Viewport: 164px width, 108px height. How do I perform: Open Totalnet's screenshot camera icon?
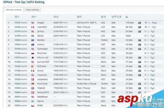pos(139,88)
